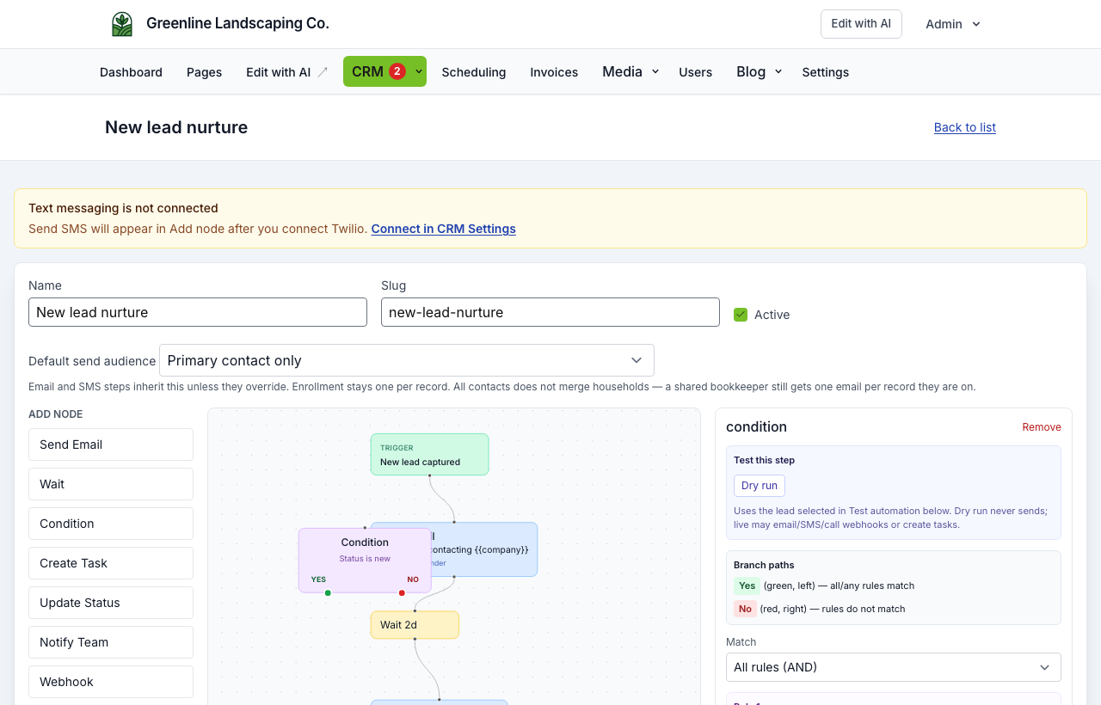Click the red CRM notification badge
1101x705 pixels.
click(397, 71)
